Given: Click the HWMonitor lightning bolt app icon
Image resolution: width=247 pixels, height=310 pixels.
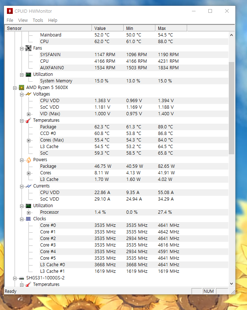Looking at the screenshot, I should pos(10,11).
